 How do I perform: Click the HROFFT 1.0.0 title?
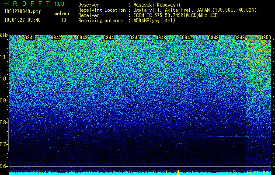(x=35, y=3)
